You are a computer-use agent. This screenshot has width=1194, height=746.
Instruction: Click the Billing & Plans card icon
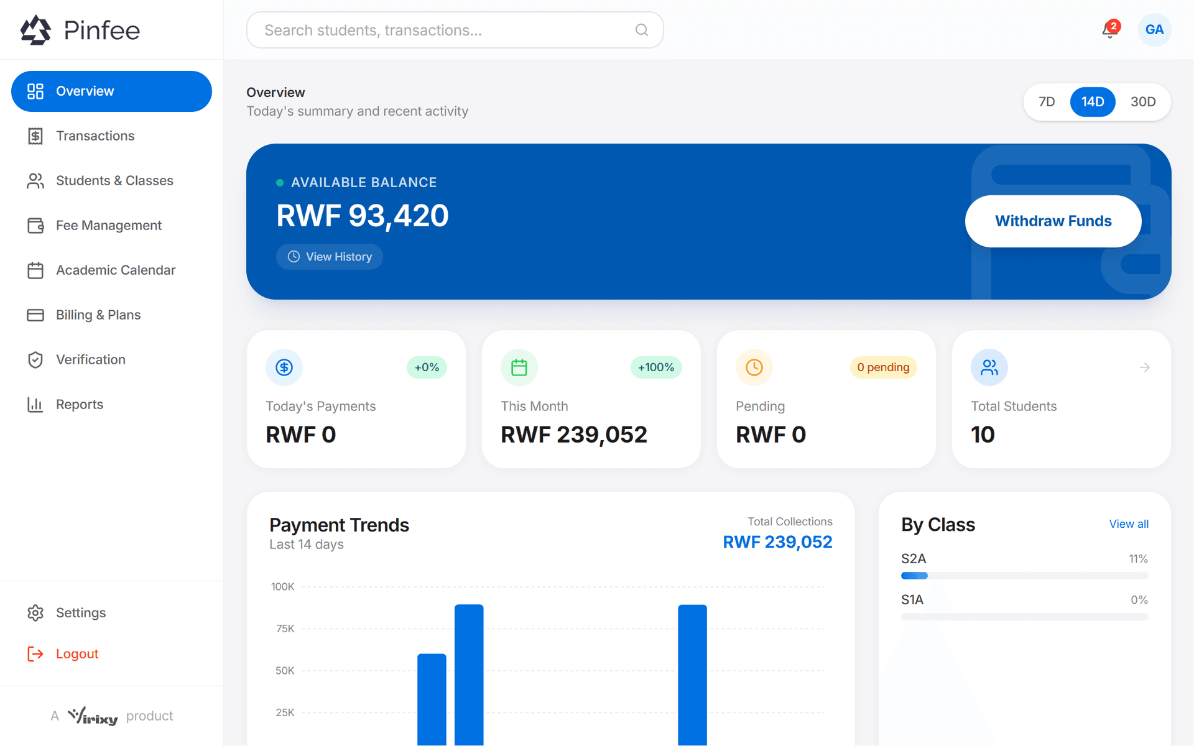tap(35, 315)
